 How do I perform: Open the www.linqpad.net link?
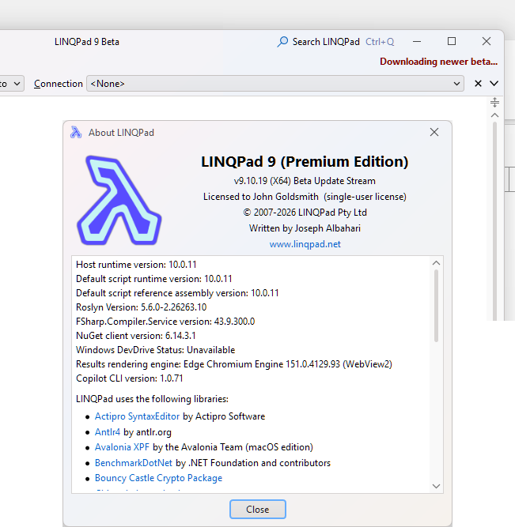305,244
